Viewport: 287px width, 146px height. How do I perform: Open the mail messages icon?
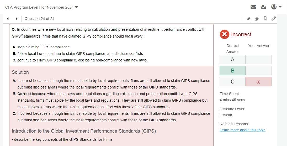coord(253,7)
